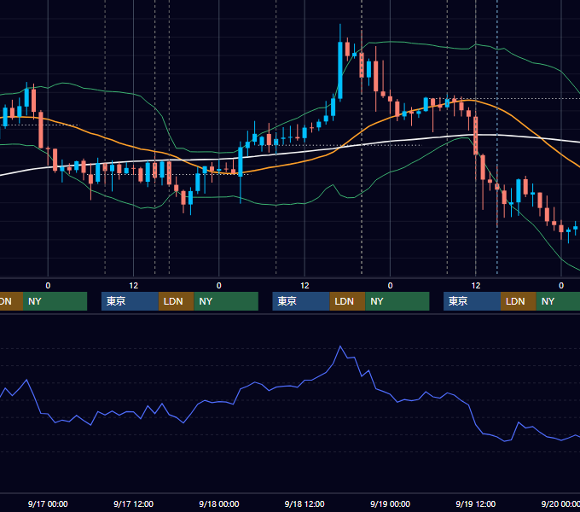Click the third 東京 session block
Image resolution: width=580 pixels, height=512 pixels.
[x=472, y=301]
